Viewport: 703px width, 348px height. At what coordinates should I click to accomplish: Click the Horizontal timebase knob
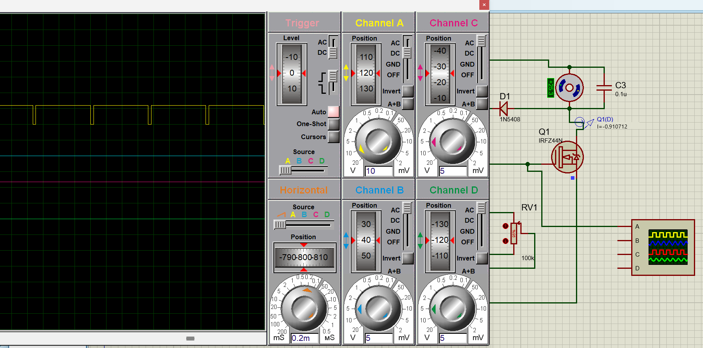click(x=304, y=308)
